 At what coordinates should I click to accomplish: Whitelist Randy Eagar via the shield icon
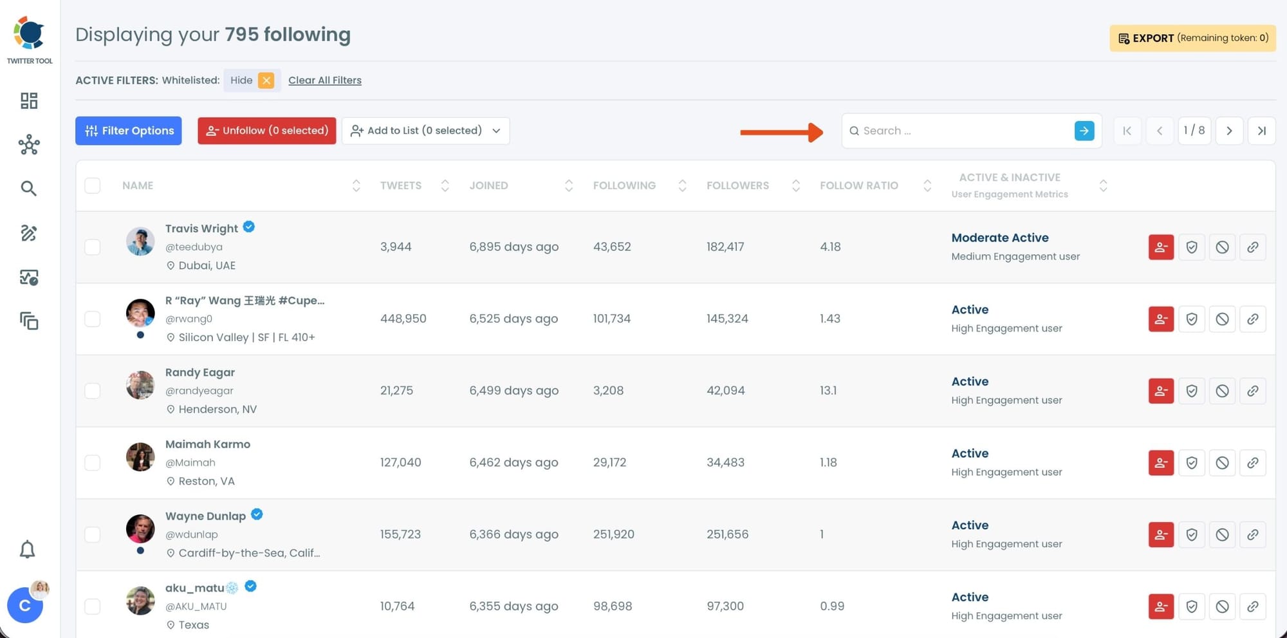click(x=1191, y=390)
